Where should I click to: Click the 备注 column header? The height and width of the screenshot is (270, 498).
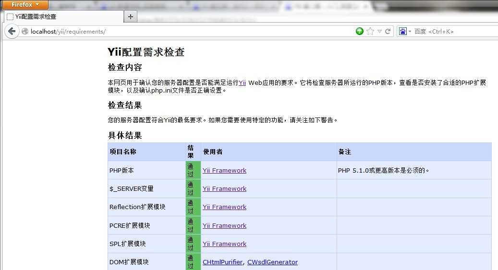pyautogui.click(x=414, y=152)
